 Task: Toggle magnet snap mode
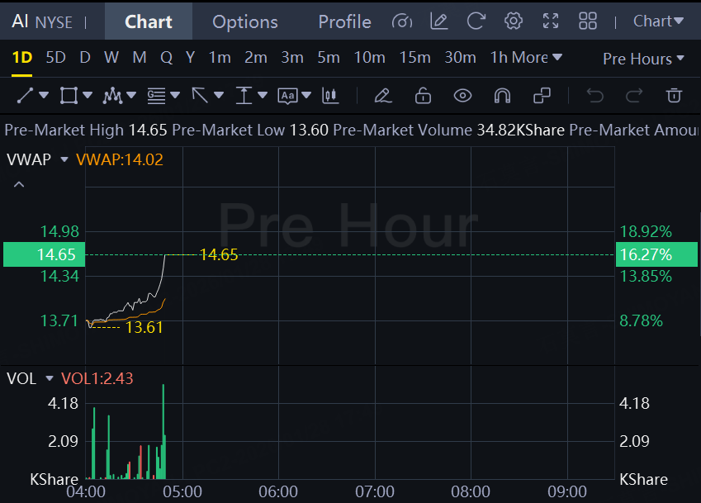coord(502,96)
